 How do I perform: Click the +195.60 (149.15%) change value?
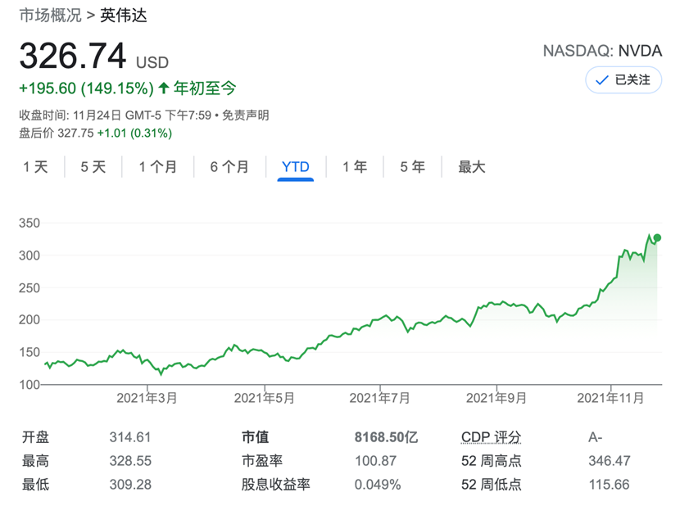click(x=86, y=88)
